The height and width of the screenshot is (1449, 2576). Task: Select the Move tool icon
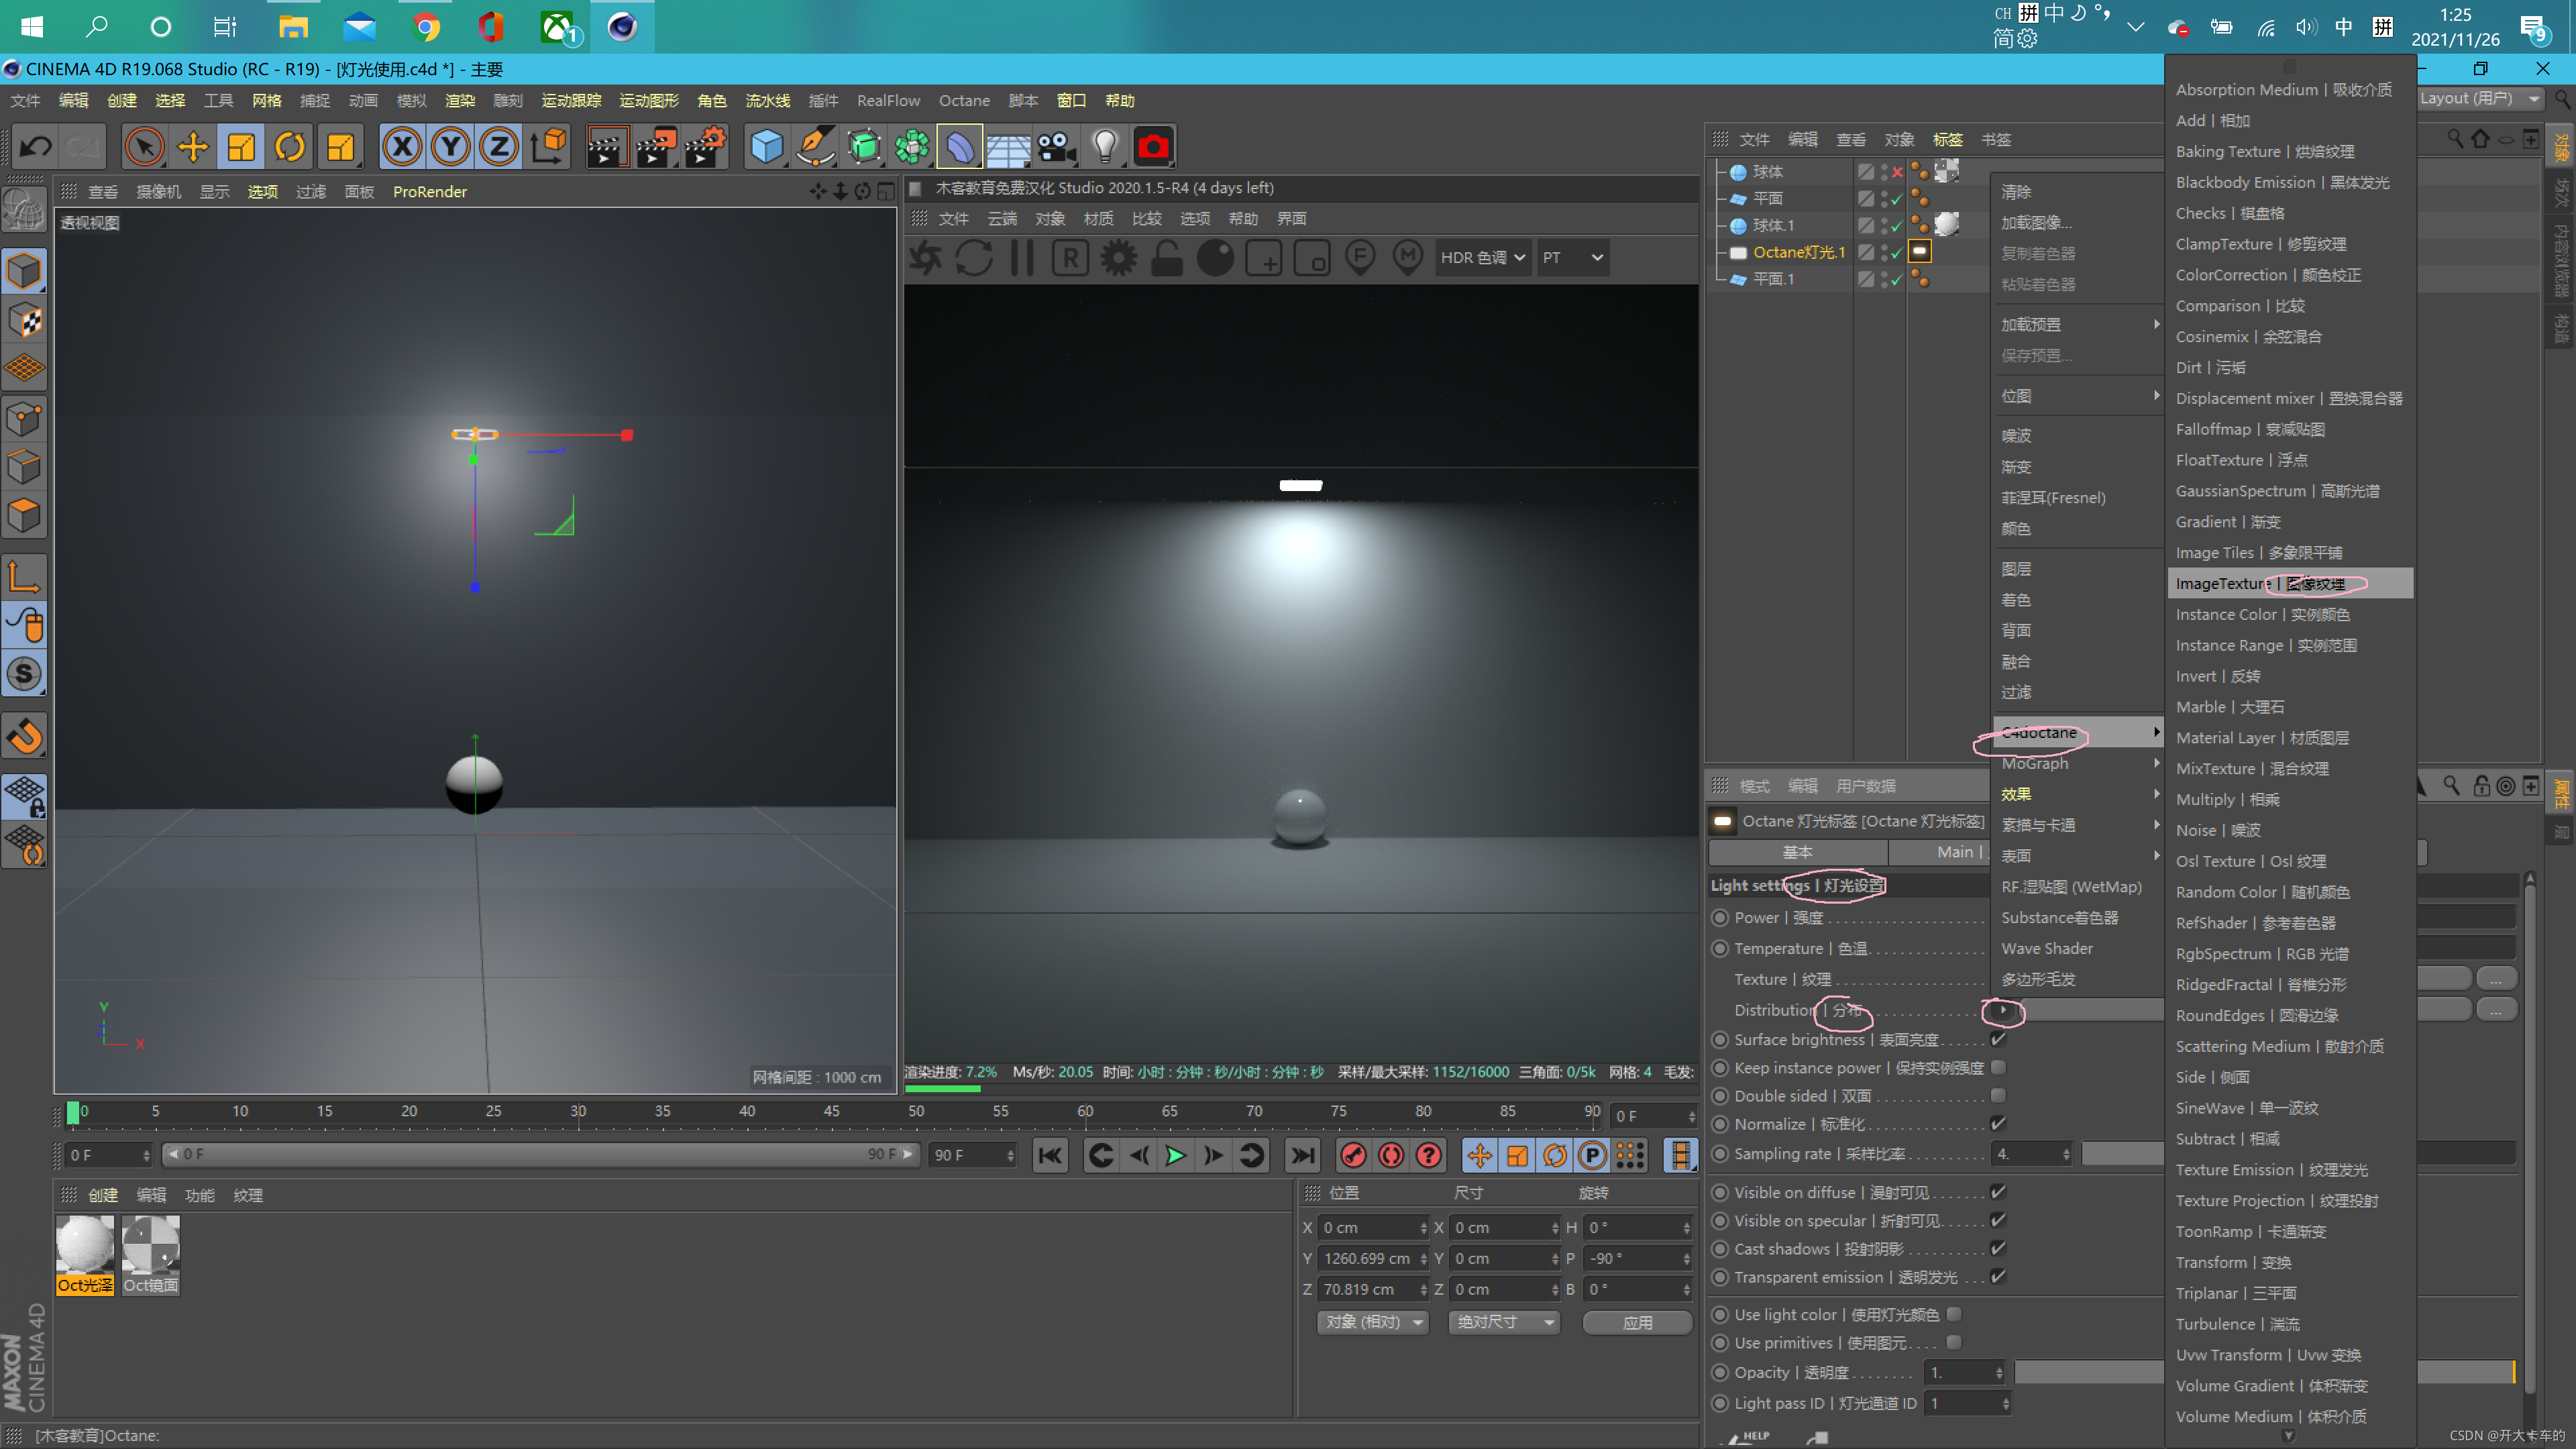192,147
